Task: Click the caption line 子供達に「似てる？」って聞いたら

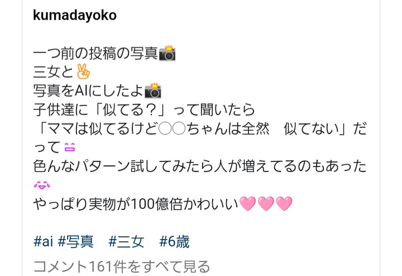Action: 144,110
